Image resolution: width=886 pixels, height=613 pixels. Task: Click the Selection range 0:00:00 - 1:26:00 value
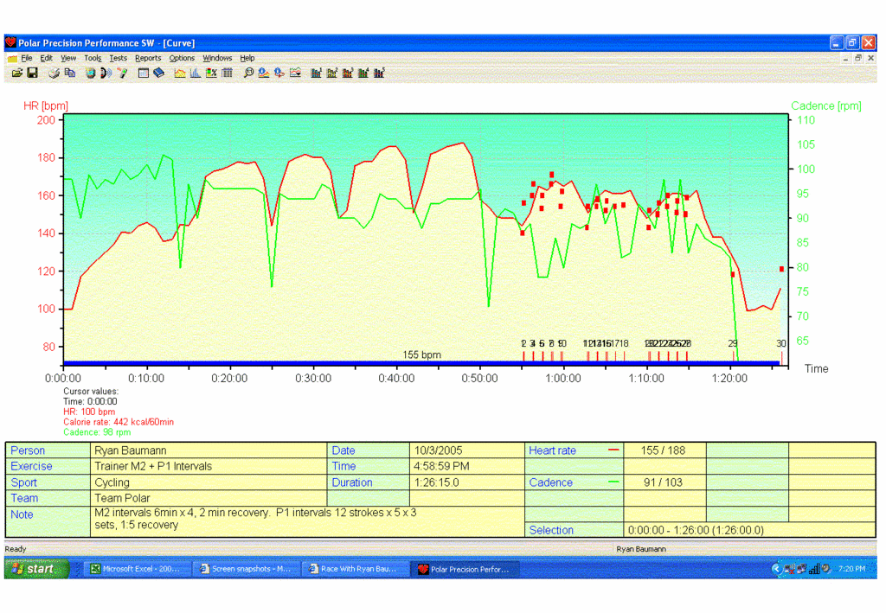pos(696,530)
